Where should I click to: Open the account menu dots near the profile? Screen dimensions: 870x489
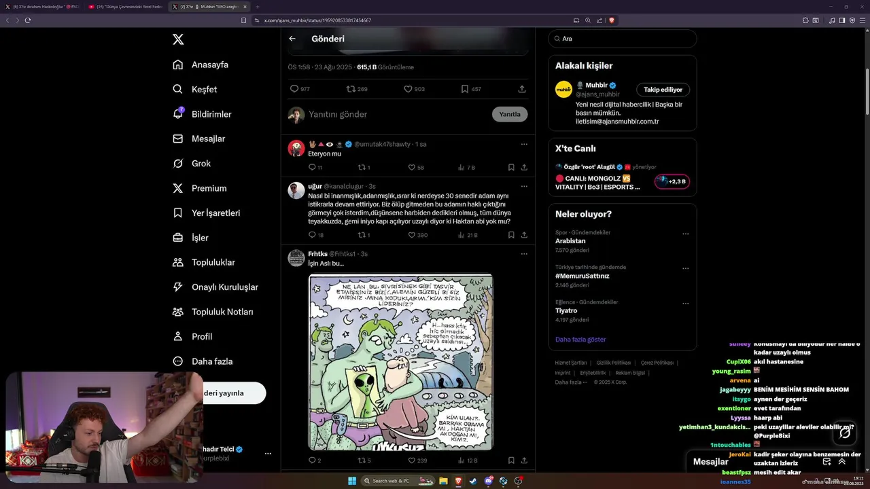pyautogui.click(x=268, y=453)
